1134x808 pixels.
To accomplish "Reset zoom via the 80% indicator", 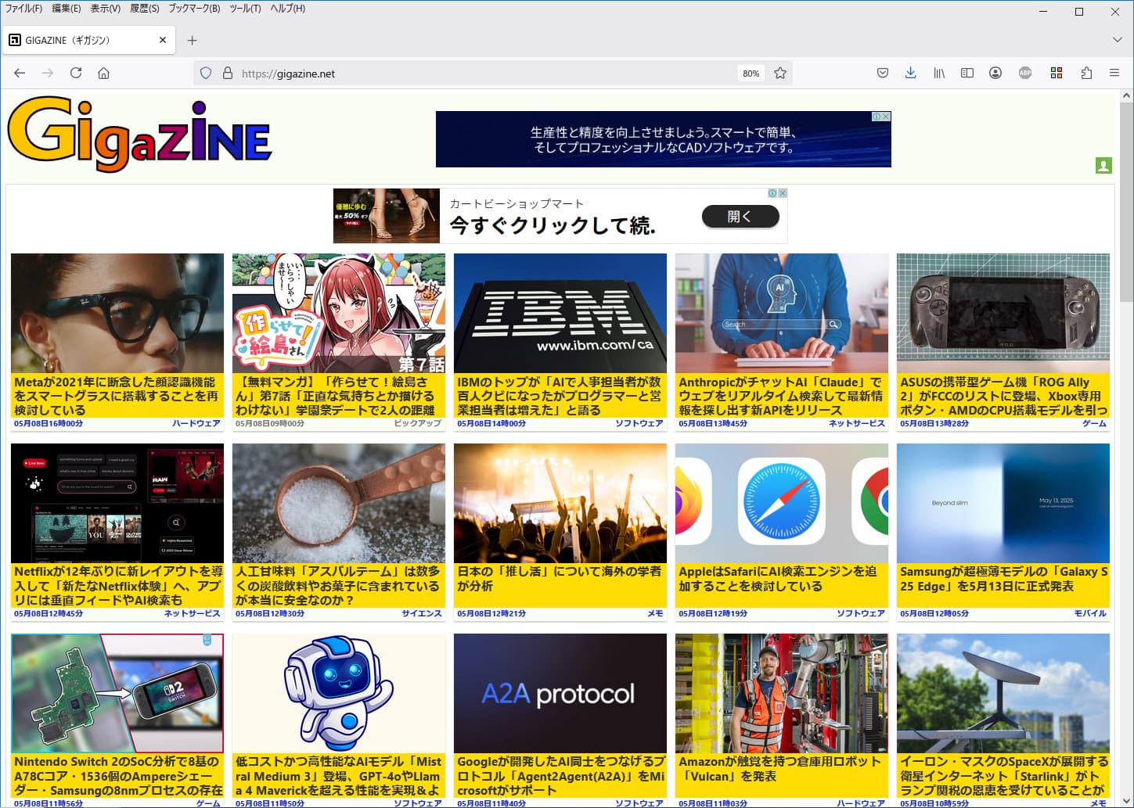I will (751, 74).
